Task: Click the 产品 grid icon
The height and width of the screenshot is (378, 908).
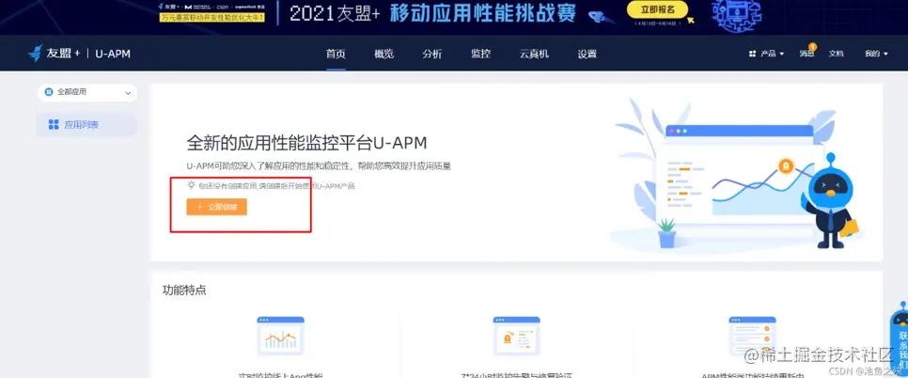Action: tap(752, 54)
